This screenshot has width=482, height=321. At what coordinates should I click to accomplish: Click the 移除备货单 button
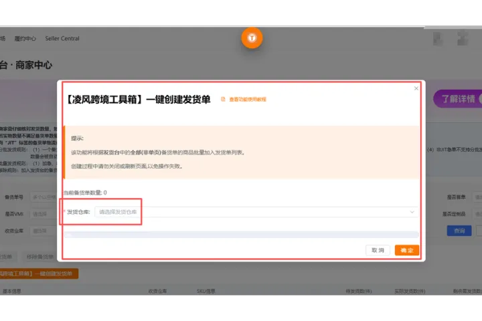40,257
